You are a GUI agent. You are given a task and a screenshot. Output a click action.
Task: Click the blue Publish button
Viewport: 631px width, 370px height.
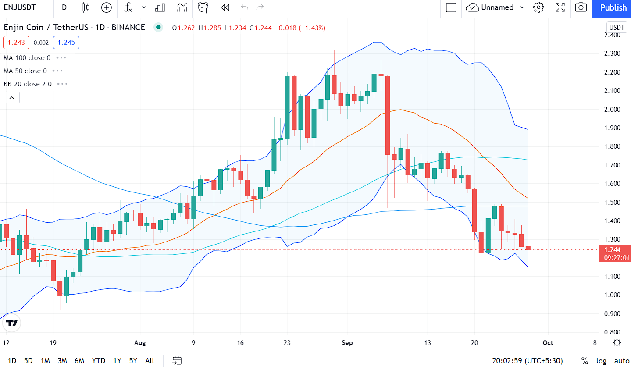[613, 8]
